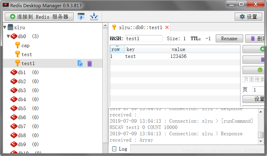Click the value column header
The height and width of the screenshot is (156, 267).
(x=205, y=49)
